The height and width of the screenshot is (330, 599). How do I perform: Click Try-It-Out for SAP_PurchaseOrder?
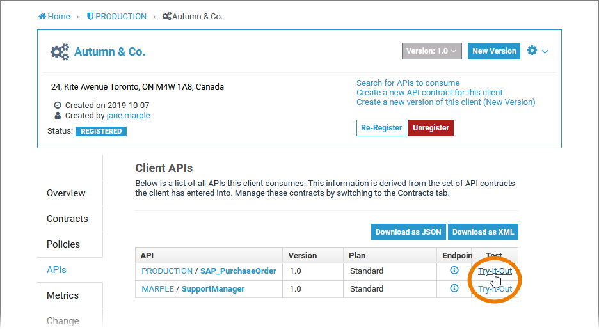[495, 271]
